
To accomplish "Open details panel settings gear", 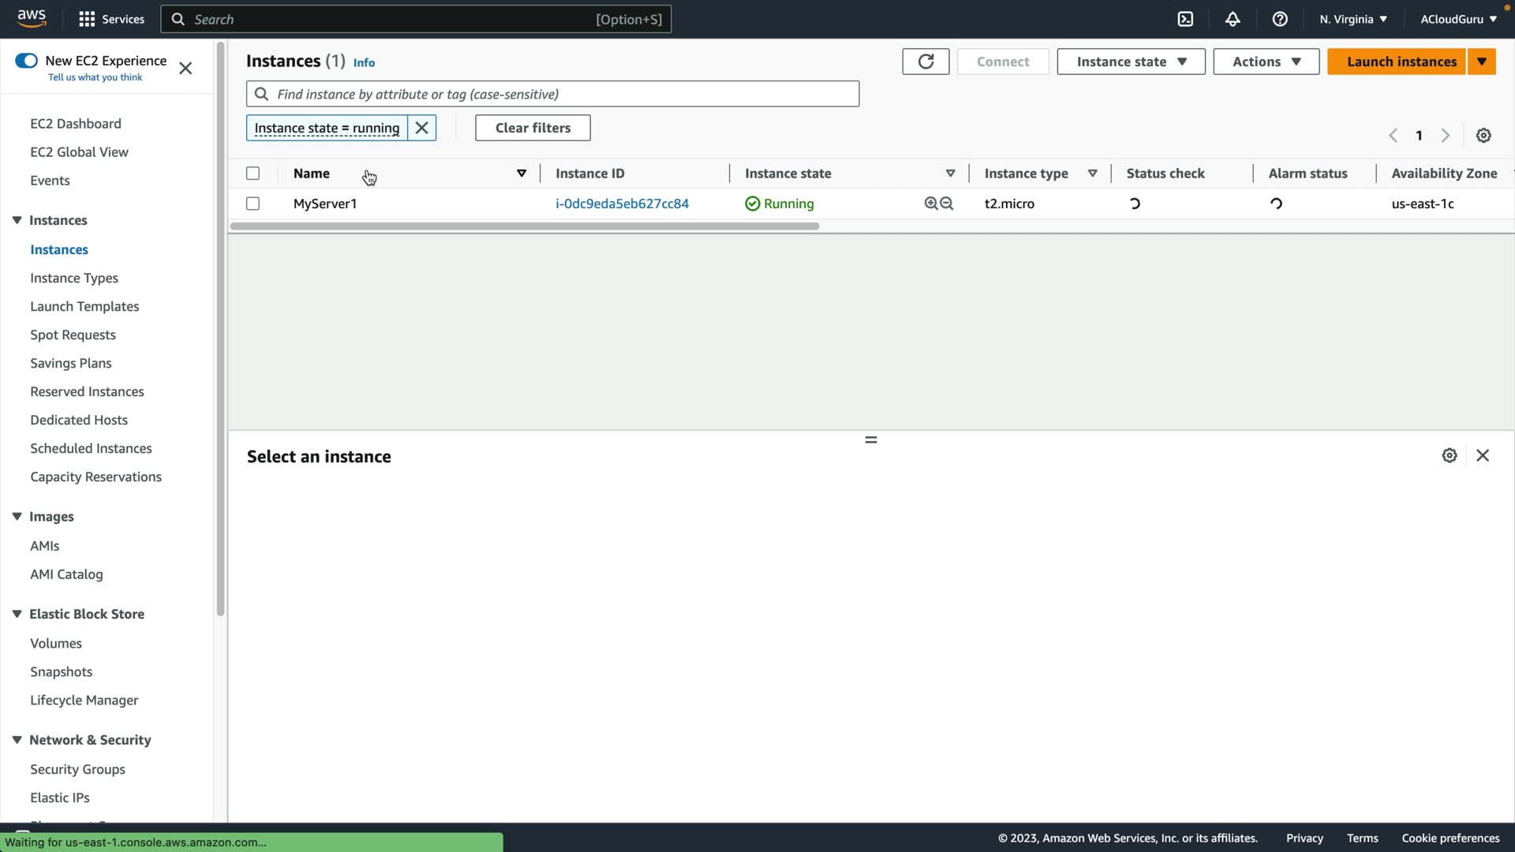I will pos(1450,456).
